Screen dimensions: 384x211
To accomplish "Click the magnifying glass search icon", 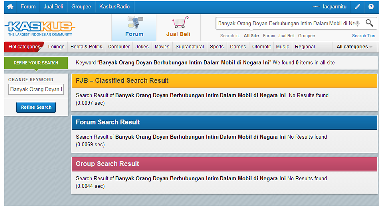I will (369, 23).
